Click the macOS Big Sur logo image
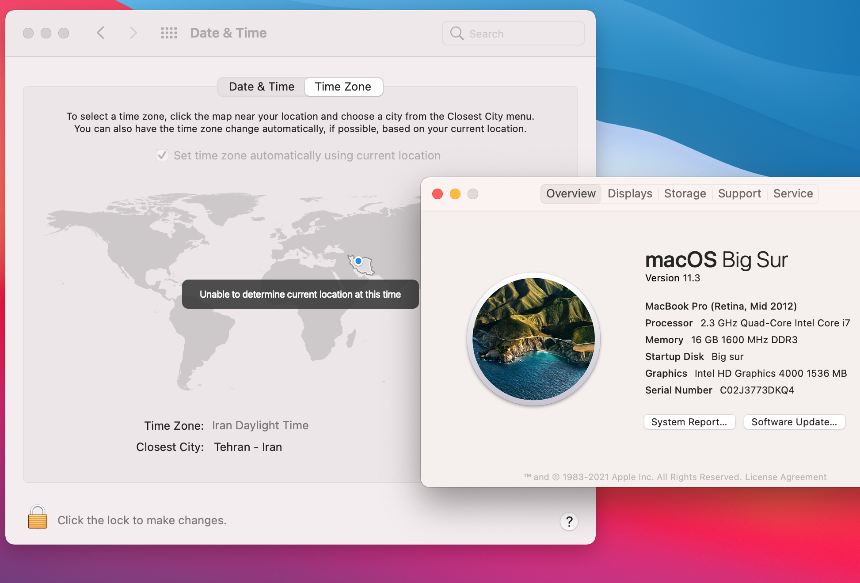 click(533, 339)
